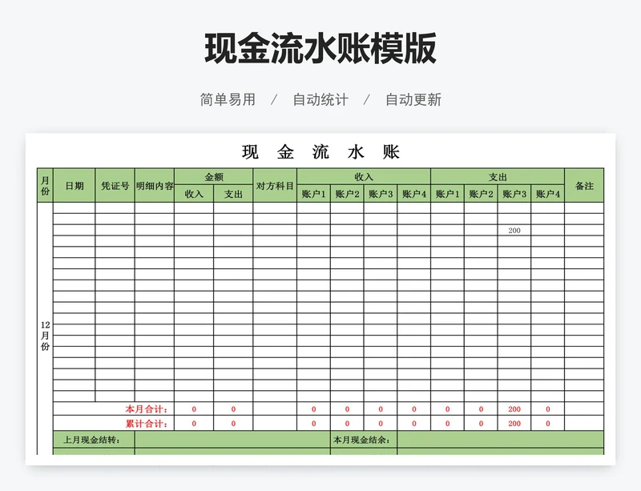Click the 上月现金结转: label cell
Image resolution: width=641 pixels, height=491 pixels.
(x=94, y=440)
